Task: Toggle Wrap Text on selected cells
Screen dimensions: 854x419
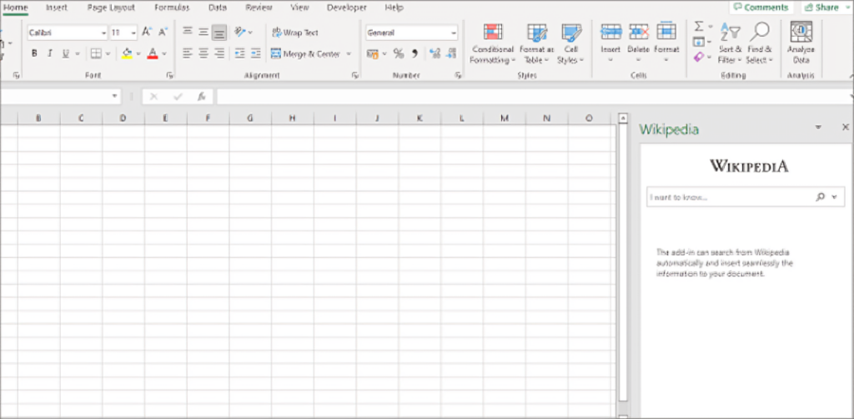Action: (295, 33)
